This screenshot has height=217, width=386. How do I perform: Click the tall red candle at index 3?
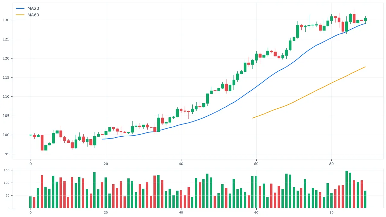[42, 143]
